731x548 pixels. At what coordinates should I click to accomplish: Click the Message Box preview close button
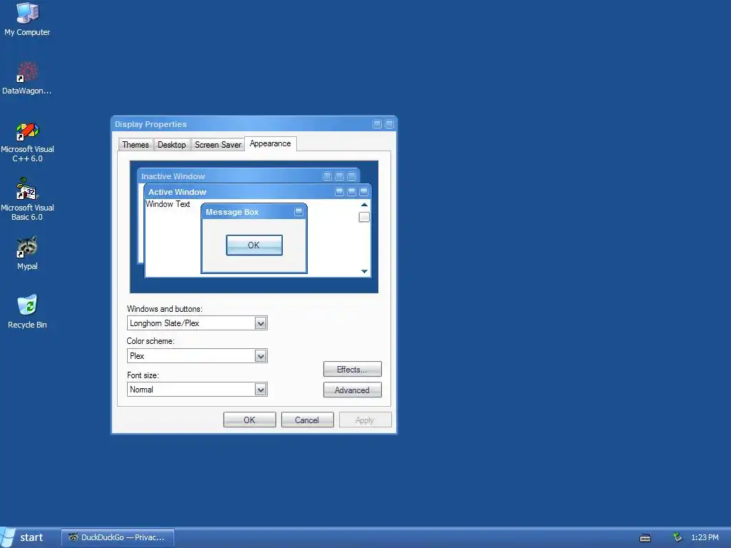[x=299, y=212]
